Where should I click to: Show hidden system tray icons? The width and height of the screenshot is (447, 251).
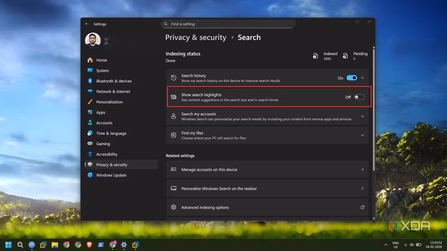click(x=386, y=245)
